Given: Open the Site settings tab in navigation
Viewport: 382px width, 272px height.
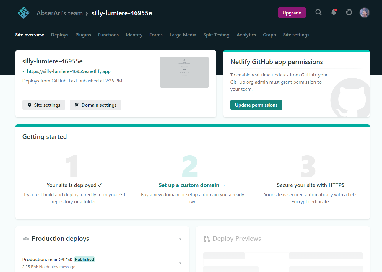Looking at the screenshot, I should pos(296,35).
